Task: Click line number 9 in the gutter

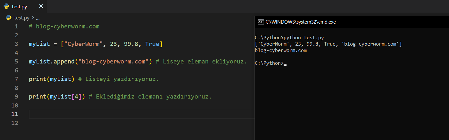Action: [16, 97]
